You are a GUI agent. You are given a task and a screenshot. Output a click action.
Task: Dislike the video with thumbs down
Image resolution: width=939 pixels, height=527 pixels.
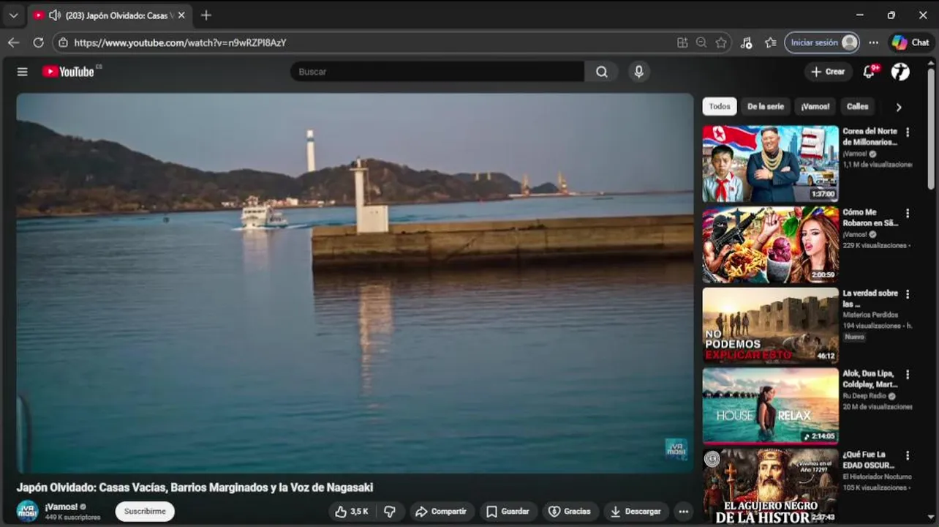point(390,512)
